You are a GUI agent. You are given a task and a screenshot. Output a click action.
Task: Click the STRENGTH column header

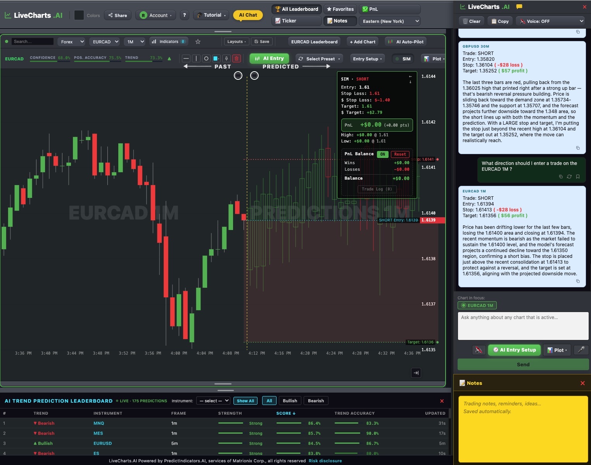[230, 413]
